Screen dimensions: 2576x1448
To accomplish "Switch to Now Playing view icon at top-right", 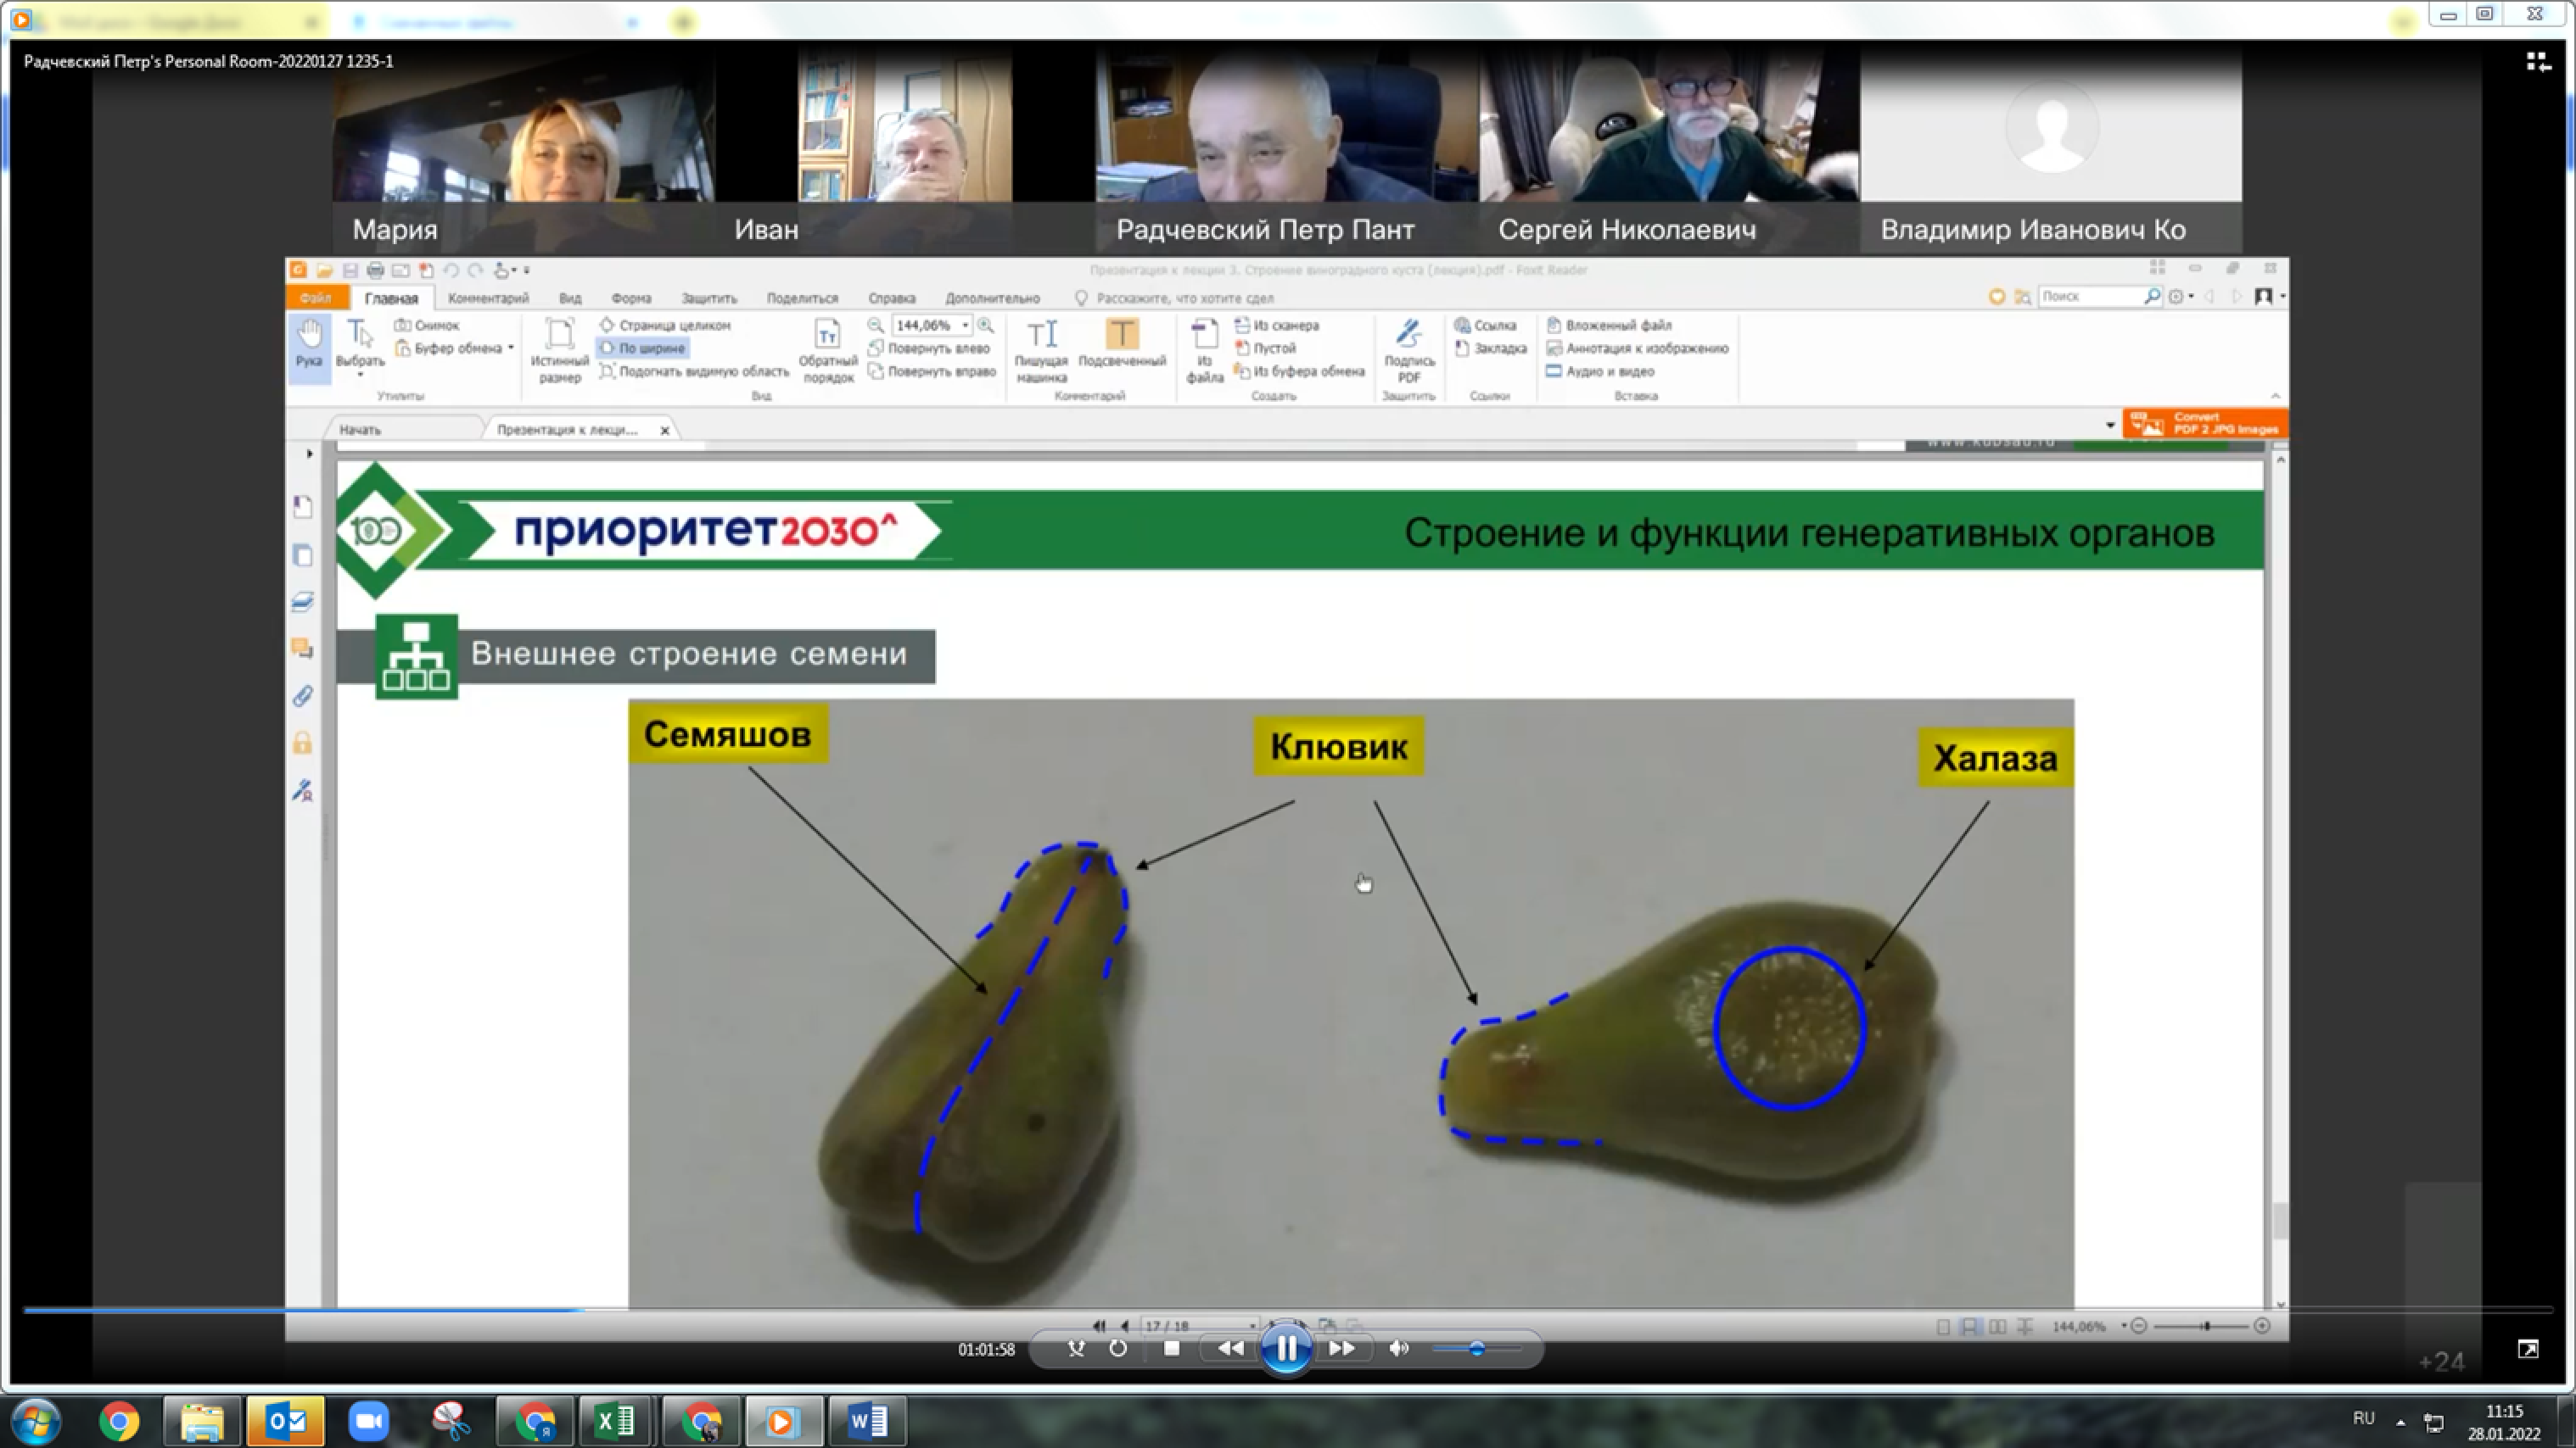I will pos(2538,62).
